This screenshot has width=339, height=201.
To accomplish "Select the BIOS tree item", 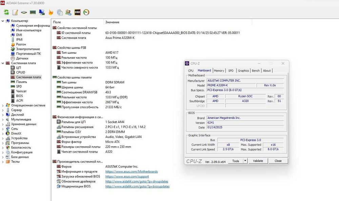I will pos(19,96).
